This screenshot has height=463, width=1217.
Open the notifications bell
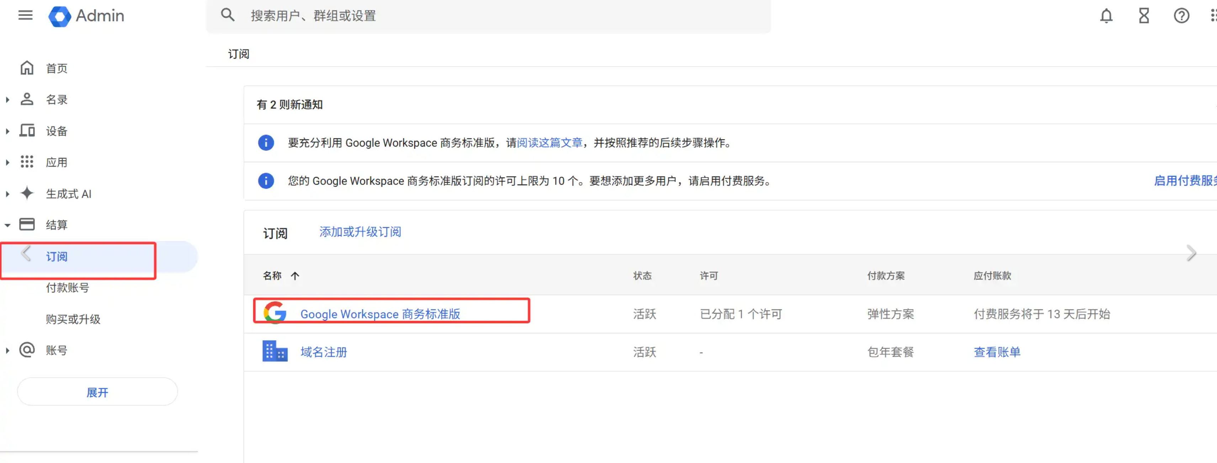(x=1106, y=16)
